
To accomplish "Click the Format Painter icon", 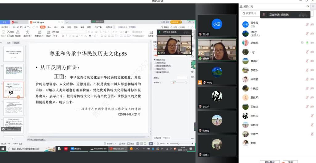I will (18, 32).
